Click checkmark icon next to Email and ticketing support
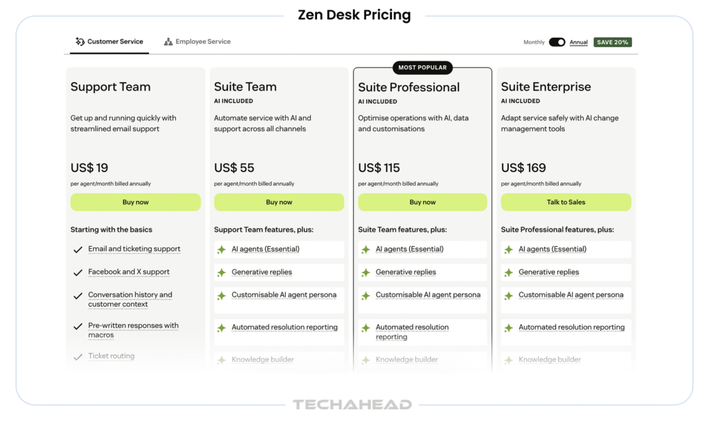709x421 pixels. click(x=78, y=250)
